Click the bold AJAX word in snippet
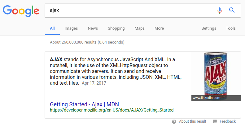This screenshot has height=127, width=245. pyautogui.click(x=56, y=60)
